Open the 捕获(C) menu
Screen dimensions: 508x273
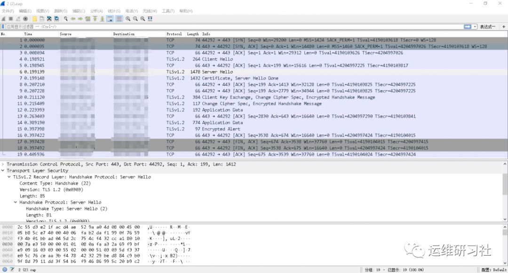point(79,11)
